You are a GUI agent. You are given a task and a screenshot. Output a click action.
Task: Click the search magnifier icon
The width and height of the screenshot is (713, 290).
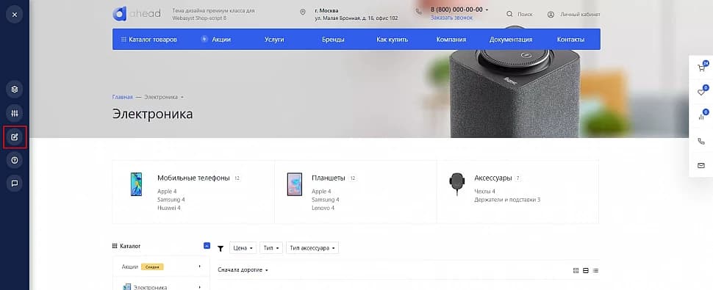pos(509,14)
